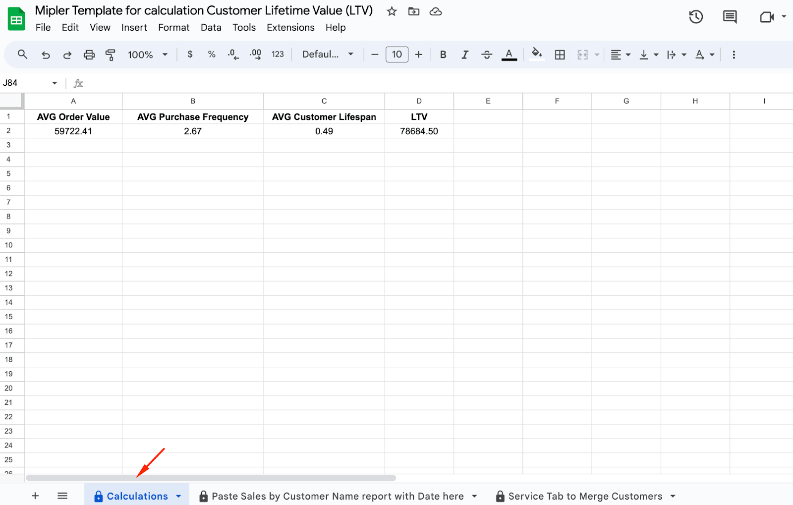Image resolution: width=793 pixels, height=505 pixels.
Task: Toggle strikethrough formatting
Action: point(487,55)
